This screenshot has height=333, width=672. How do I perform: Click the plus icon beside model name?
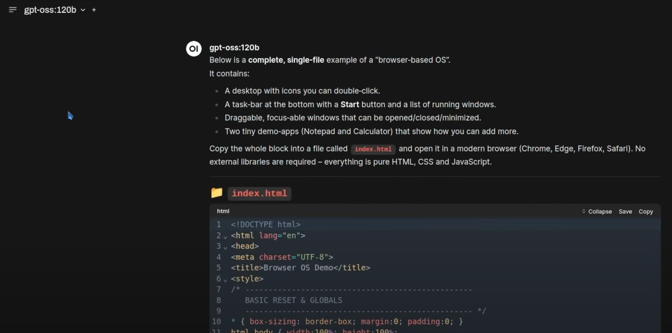pos(94,10)
